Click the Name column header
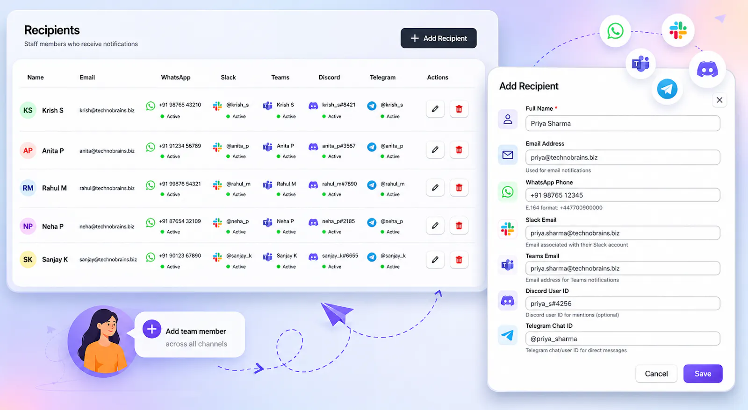Viewport: 748px width, 410px height. coord(36,78)
